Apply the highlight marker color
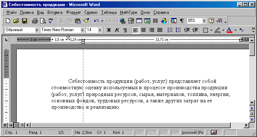257x137 pixels. click(217, 30)
